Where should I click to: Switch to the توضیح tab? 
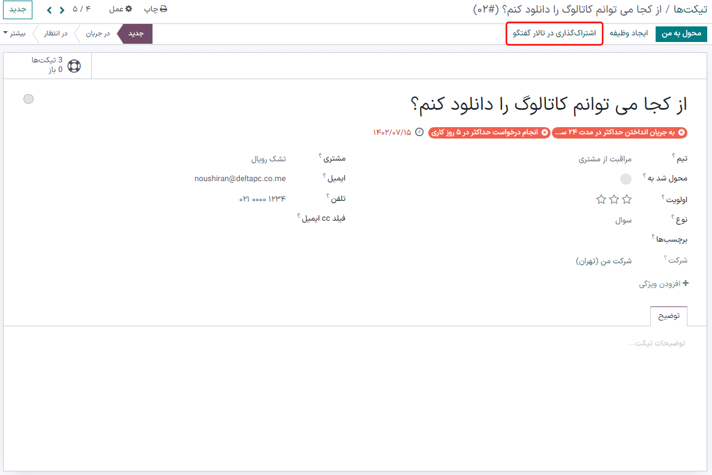tap(669, 316)
